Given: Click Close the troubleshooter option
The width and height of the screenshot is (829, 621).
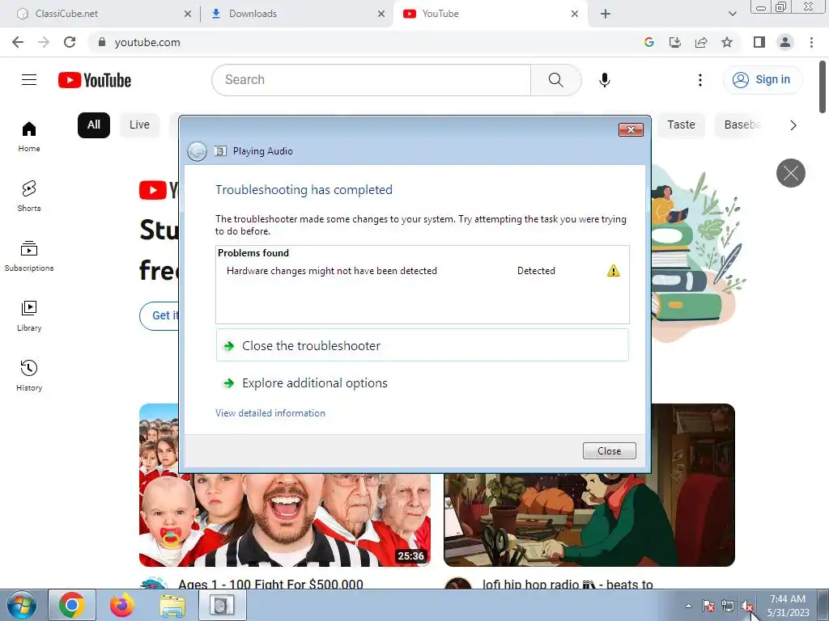Looking at the screenshot, I should [422, 345].
